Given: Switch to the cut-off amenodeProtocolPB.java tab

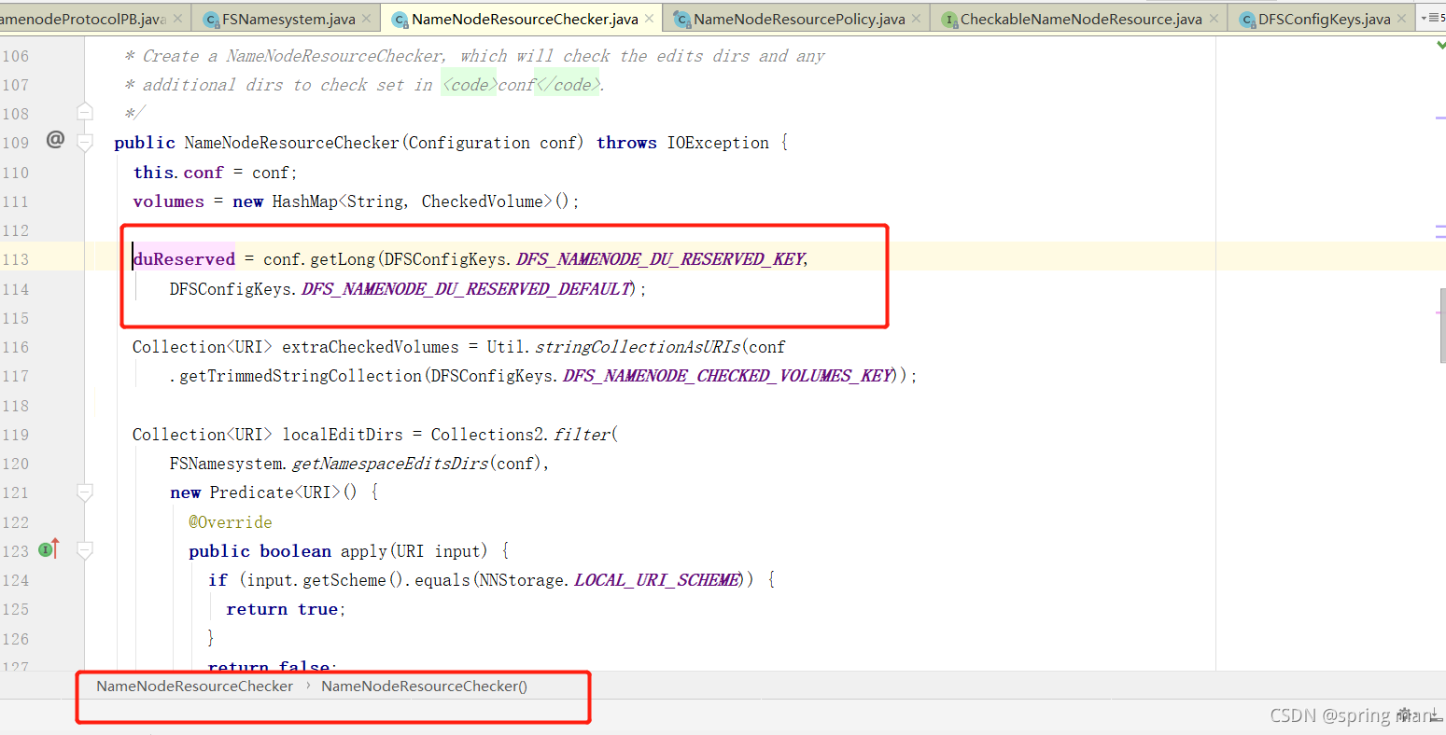Looking at the screenshot, I should tap(82, 19).
